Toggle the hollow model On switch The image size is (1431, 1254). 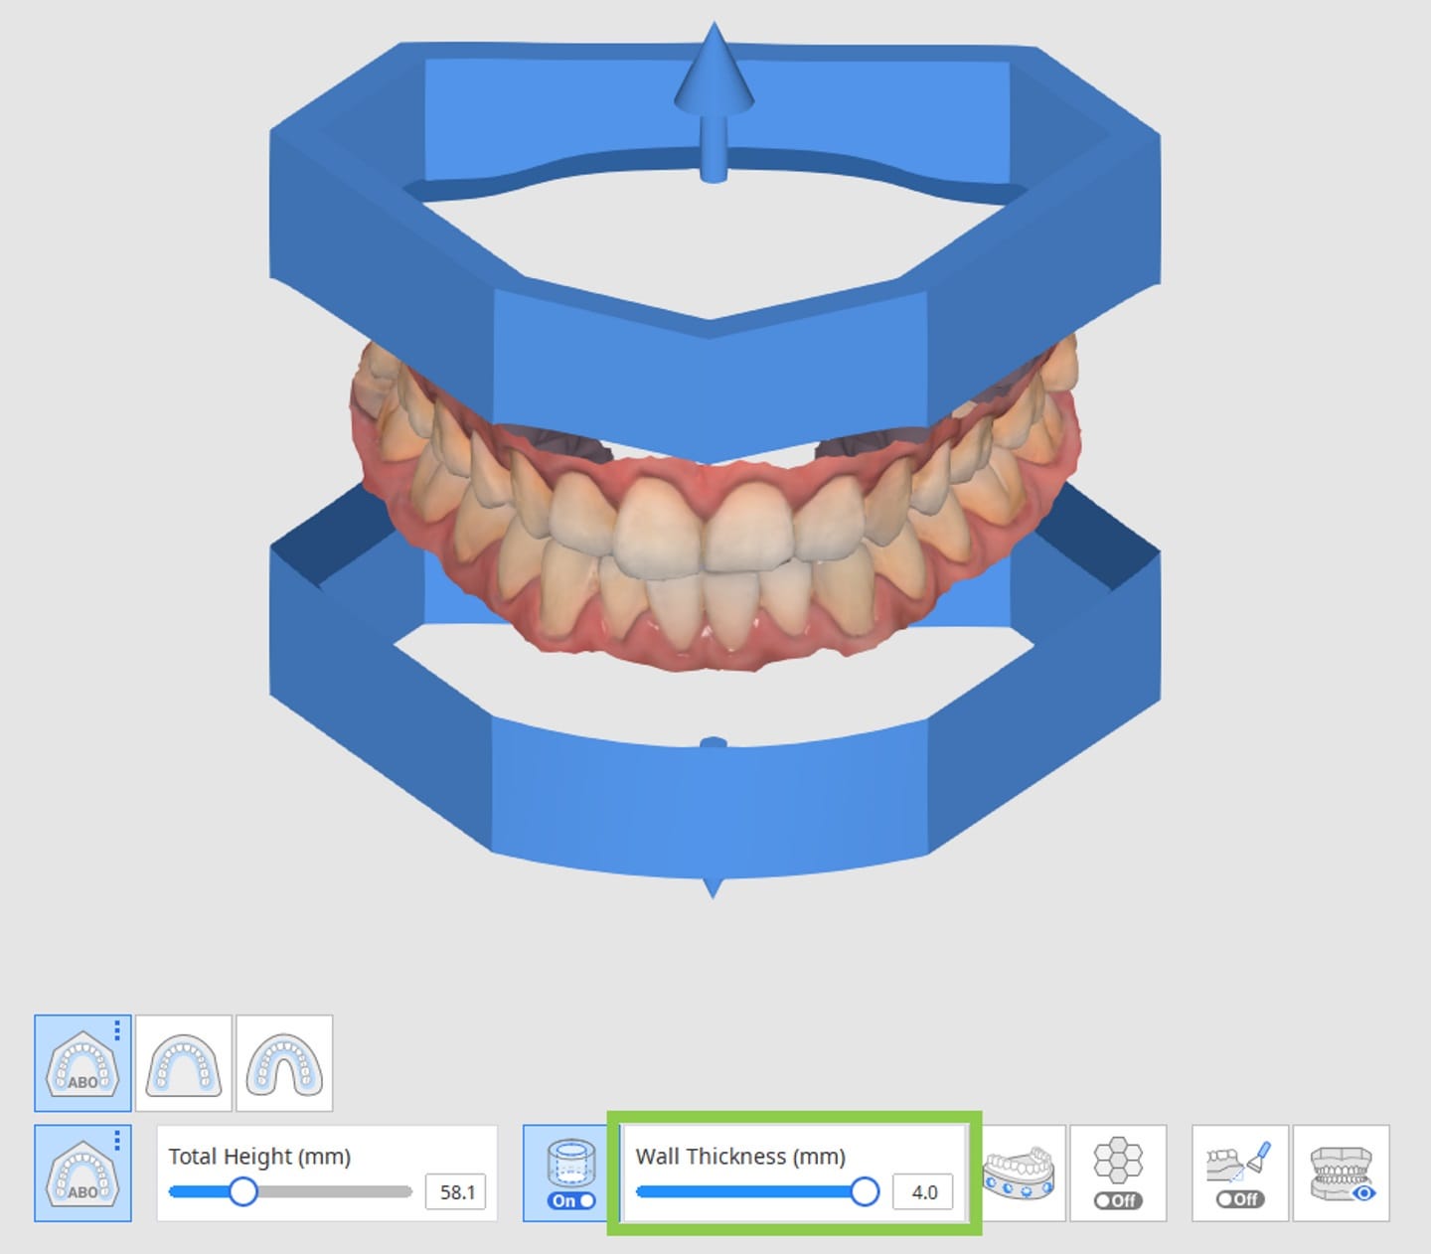tap(571, 1200)
